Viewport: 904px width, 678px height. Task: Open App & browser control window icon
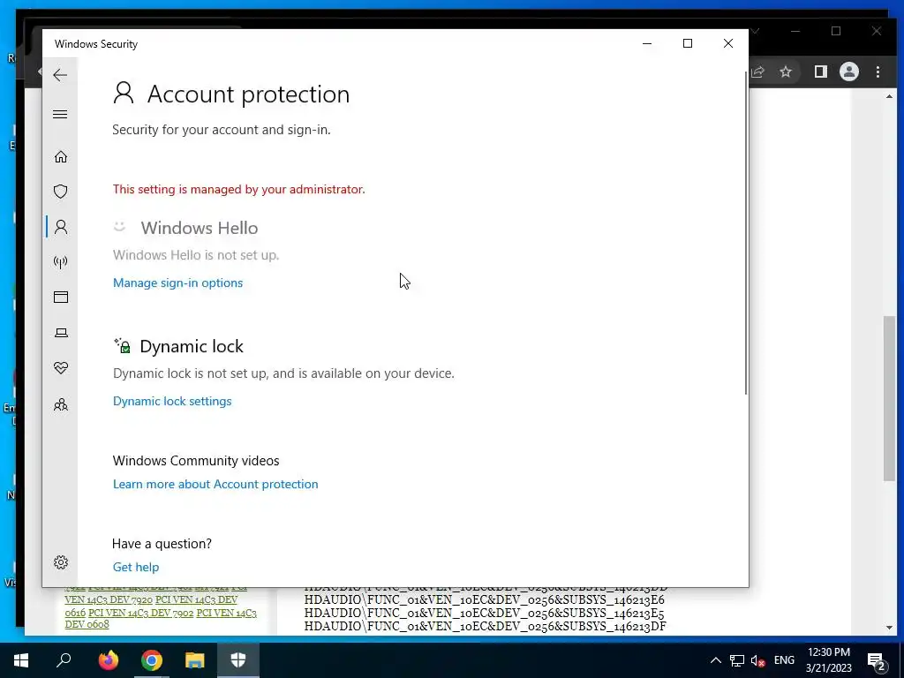61,297
